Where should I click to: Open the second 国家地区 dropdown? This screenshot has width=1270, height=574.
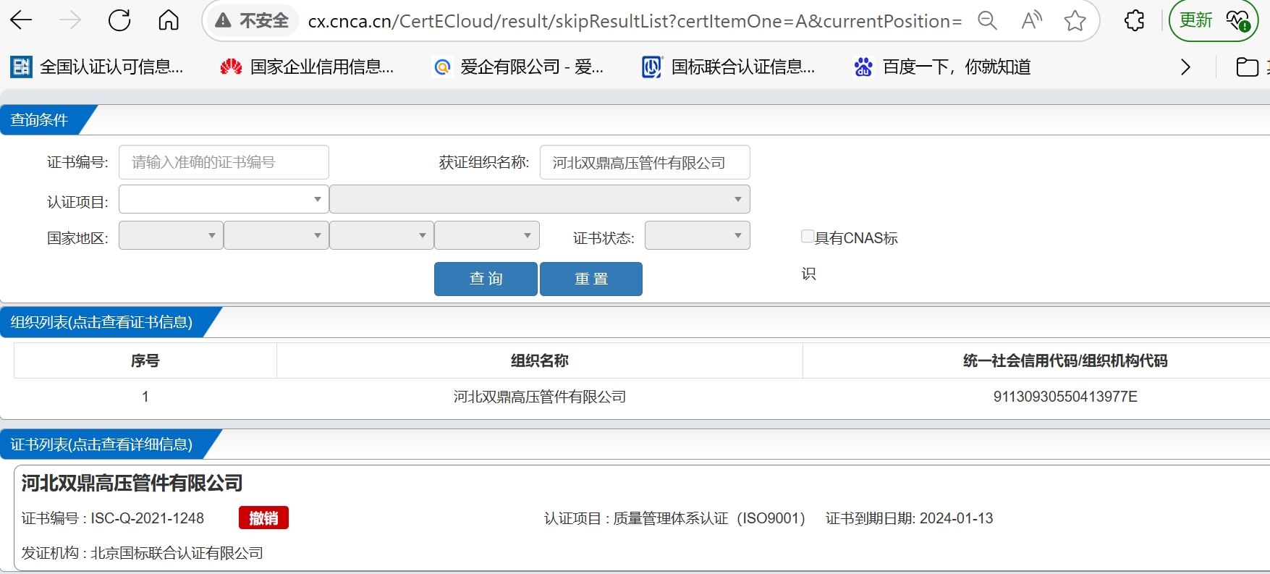point(276,235)
